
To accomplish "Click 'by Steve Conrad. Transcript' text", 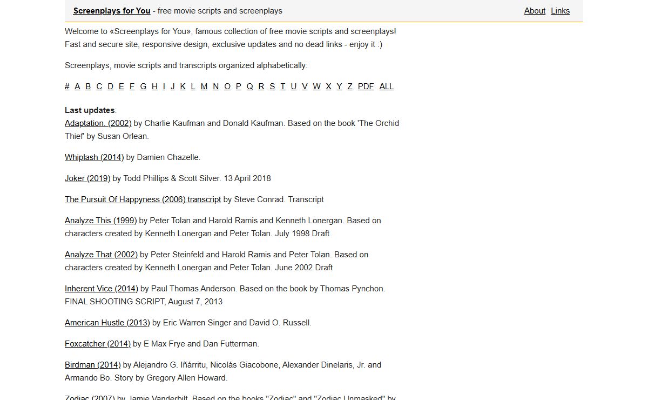I will (x=273, y=199).
